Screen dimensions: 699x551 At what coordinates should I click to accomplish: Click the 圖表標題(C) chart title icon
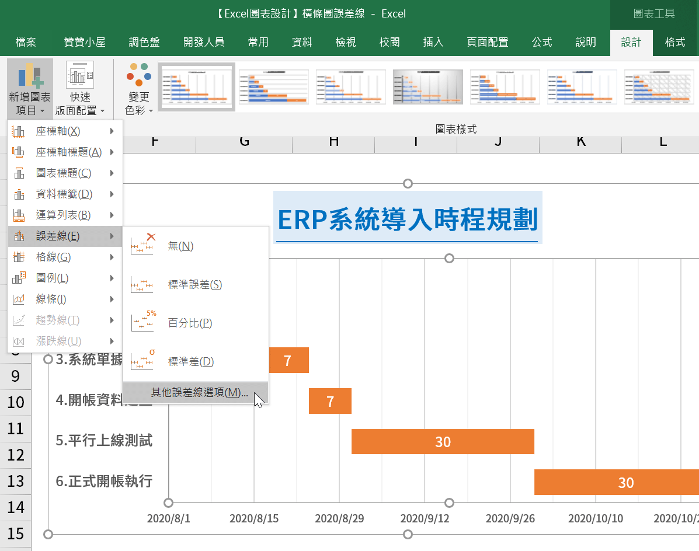(x=18, y=173)
